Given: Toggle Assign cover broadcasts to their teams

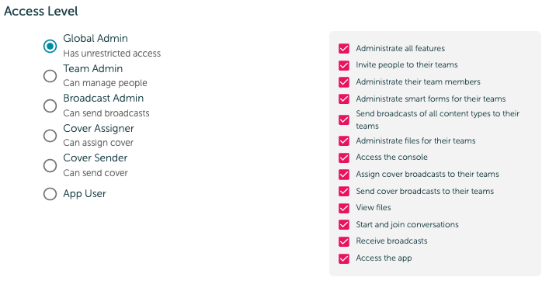Looking at the screenshot, I should (344, 174).
